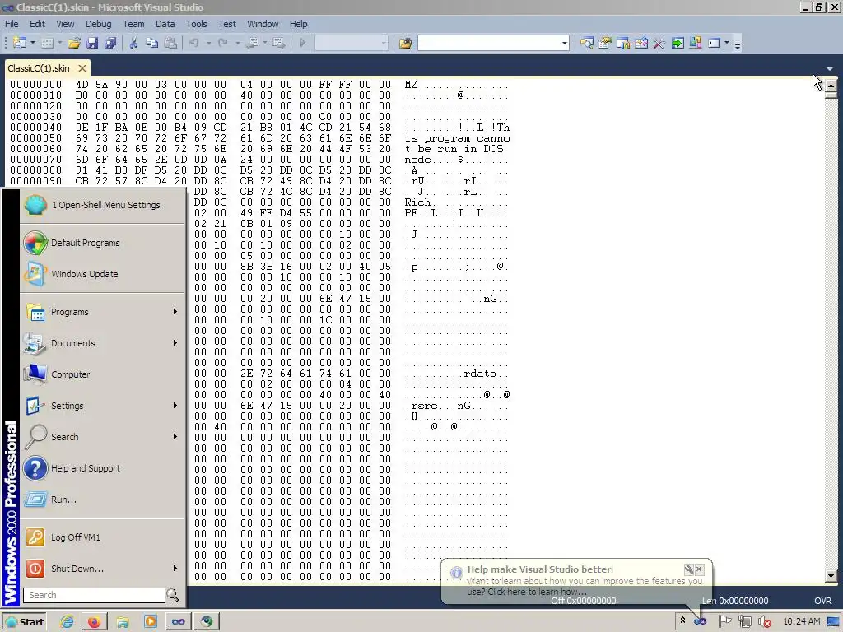This screenshot has height=632, width=843.
Task: Click the Cut scissors icon
Action: [x=134, y=43]
